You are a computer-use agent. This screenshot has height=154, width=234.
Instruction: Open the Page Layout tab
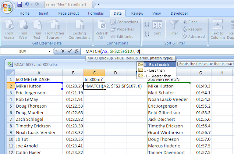click(x=68, y=13)
